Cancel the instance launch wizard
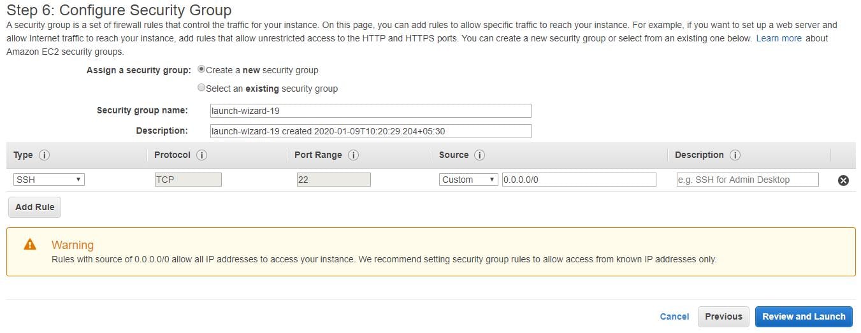The height and width of the screenshot is (333, 861). (674, 316)
